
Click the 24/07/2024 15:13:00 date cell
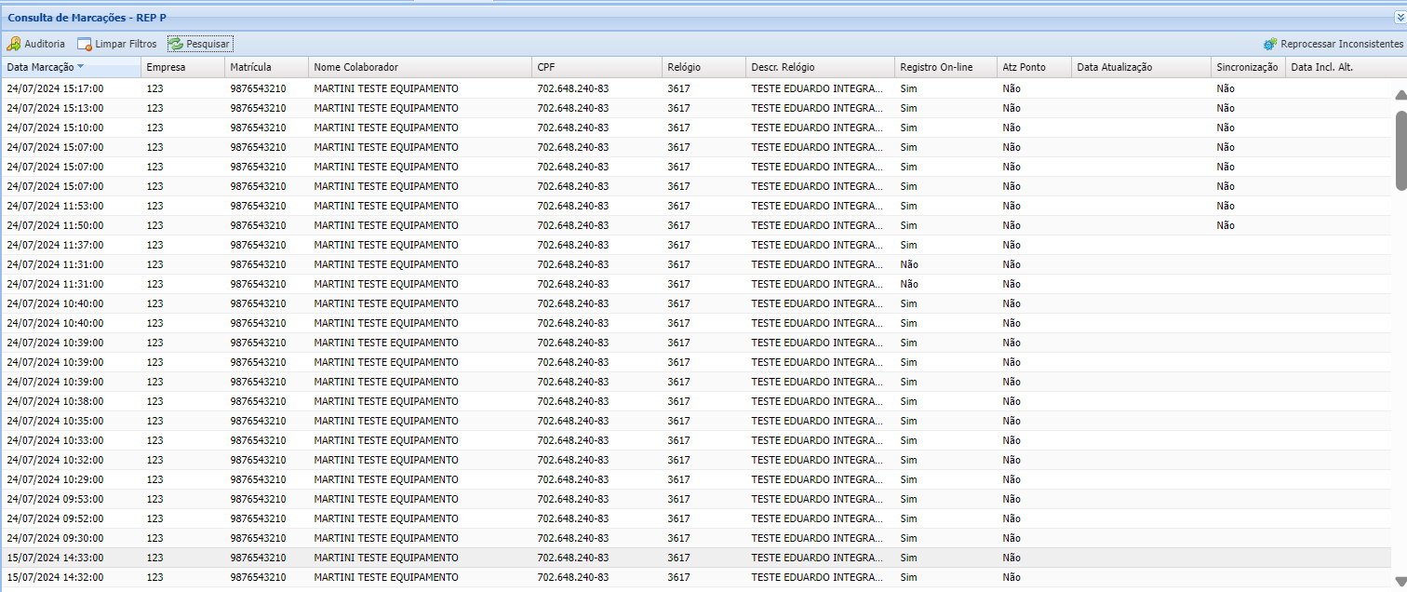(55, 108)
